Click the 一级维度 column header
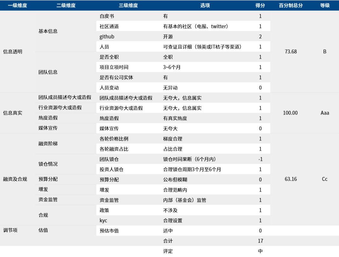339x257 pixels. 17,5
